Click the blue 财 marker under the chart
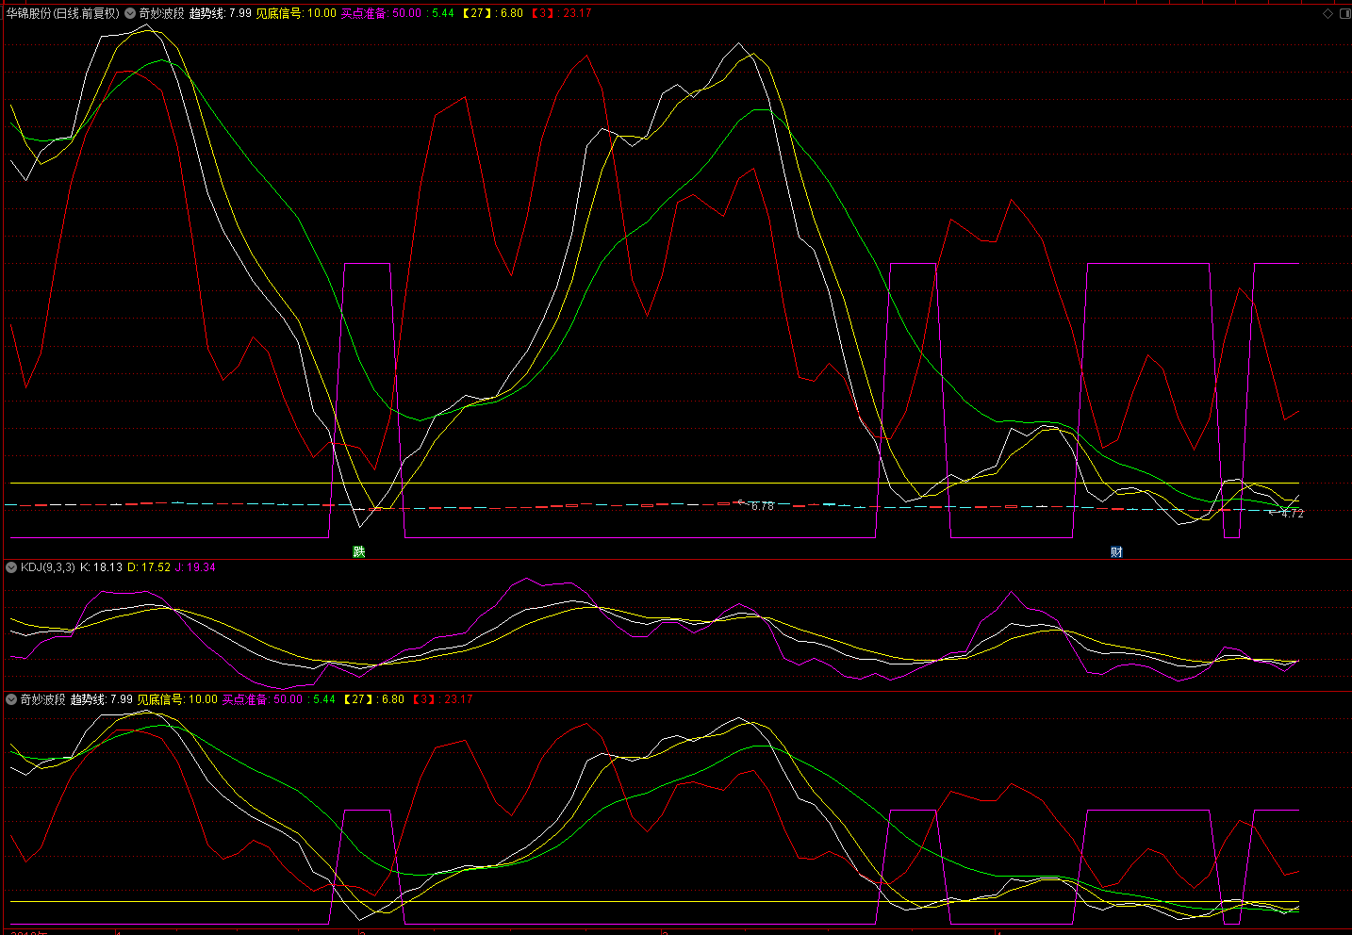Screen dimensions: 1352x935 pos(1116,551)
